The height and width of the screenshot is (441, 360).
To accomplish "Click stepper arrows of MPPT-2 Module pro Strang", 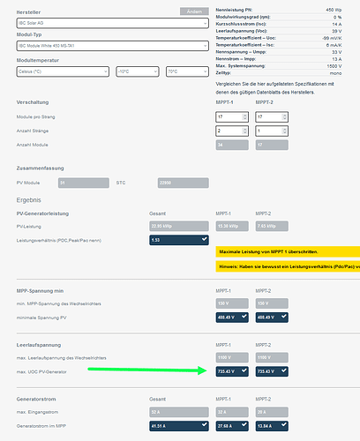I will point(284,116).
